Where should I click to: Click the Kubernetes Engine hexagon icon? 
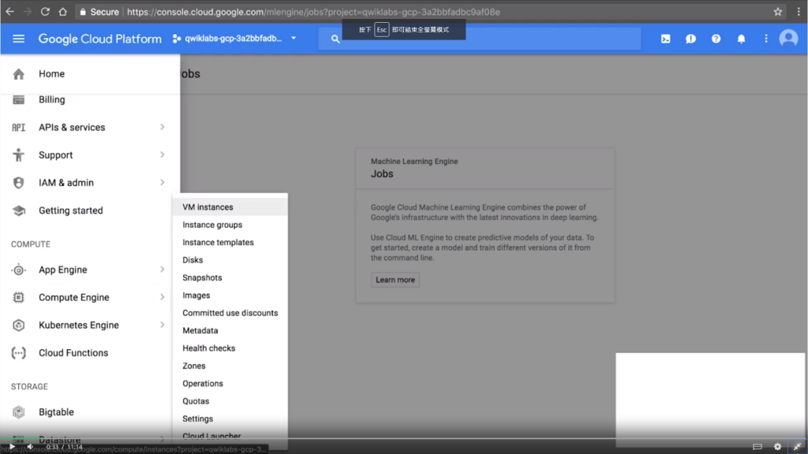[19, 326]
